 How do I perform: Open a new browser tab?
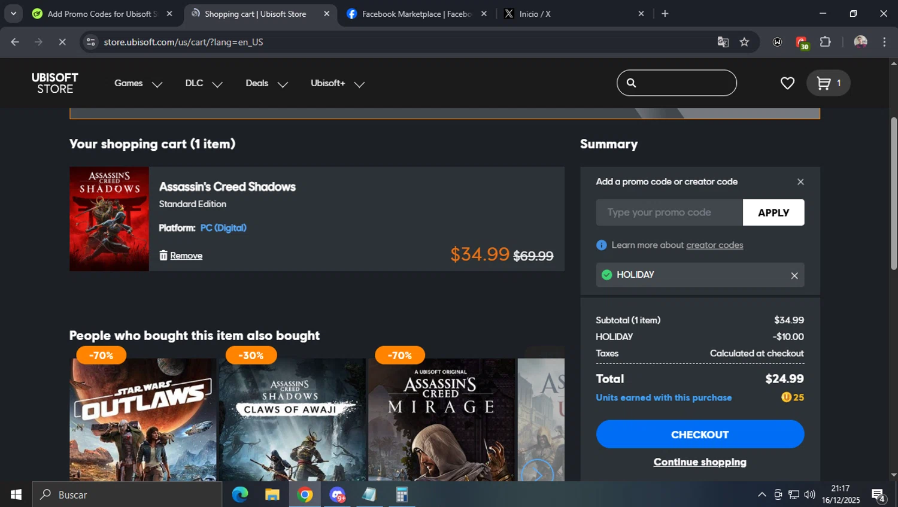coord(665,13)
